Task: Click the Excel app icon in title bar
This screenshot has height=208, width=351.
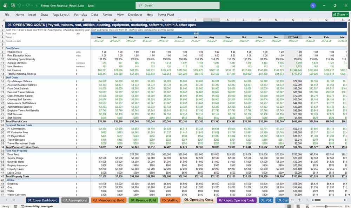Action: 5,5
